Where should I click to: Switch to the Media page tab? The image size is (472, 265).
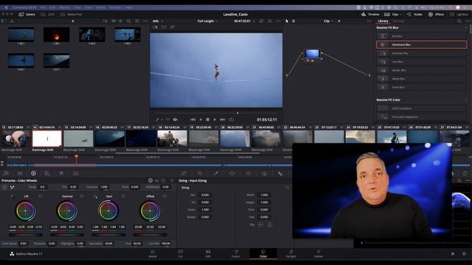coord(153,254)
